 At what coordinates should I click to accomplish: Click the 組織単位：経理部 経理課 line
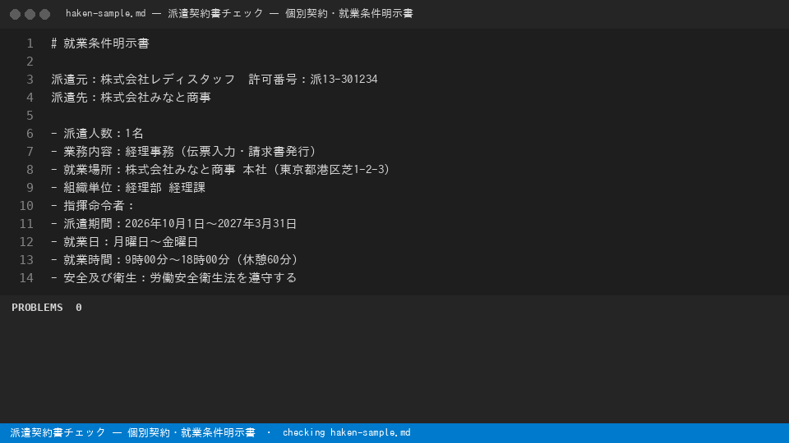click(x=128, y=188)
